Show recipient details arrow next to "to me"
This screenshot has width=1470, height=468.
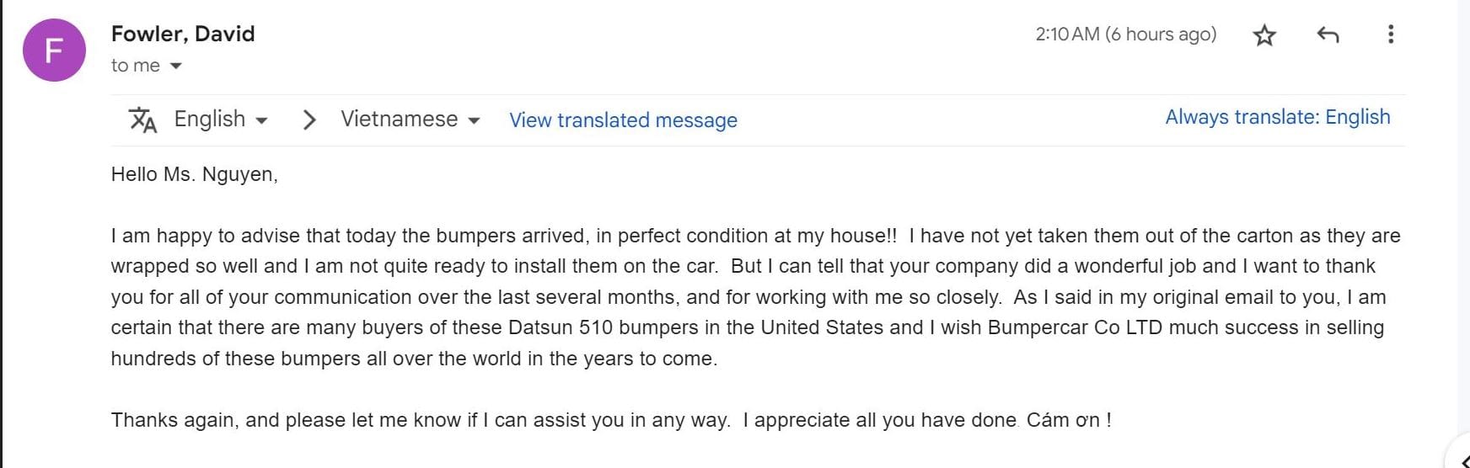(x=175, y=66)
